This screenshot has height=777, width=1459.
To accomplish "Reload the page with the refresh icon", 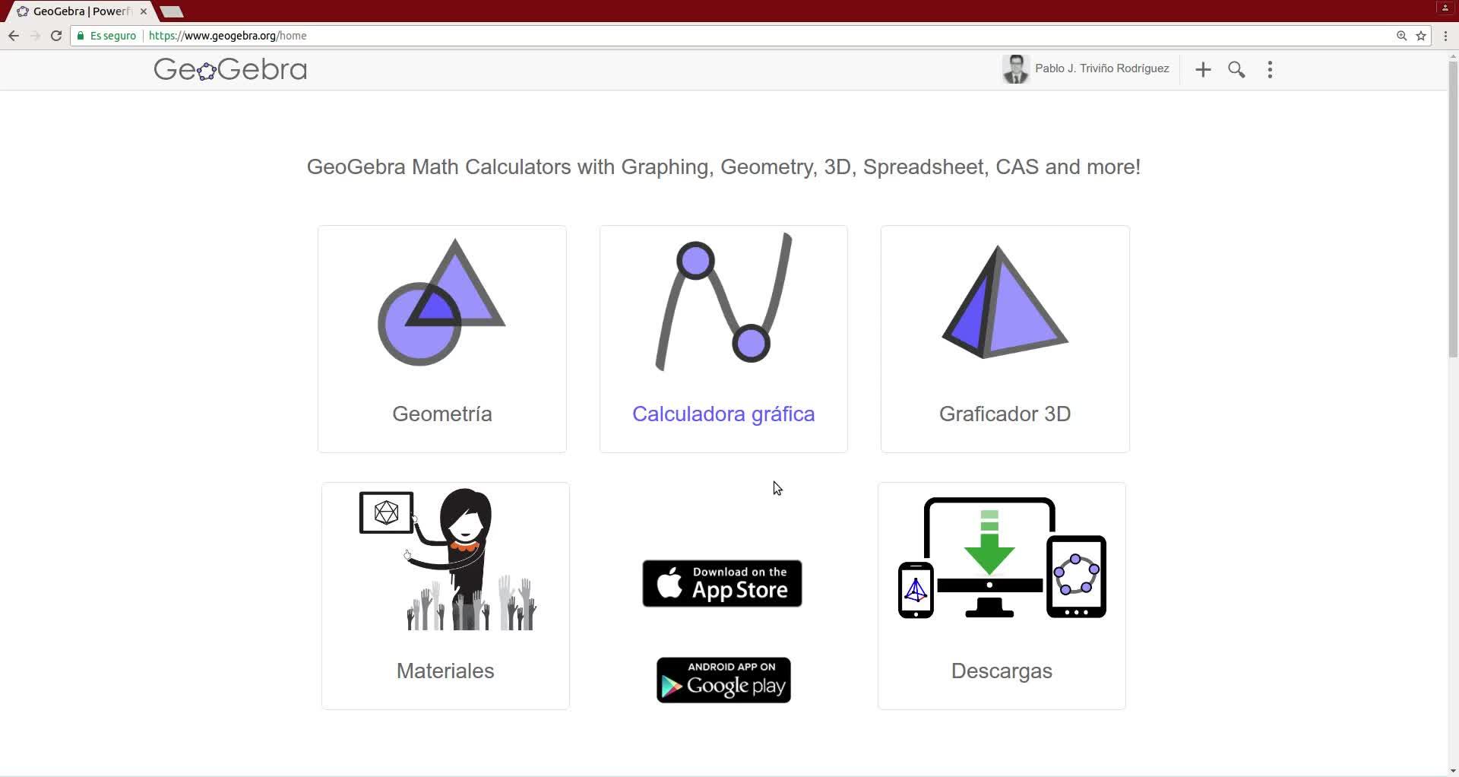I will tap(56, 36).
